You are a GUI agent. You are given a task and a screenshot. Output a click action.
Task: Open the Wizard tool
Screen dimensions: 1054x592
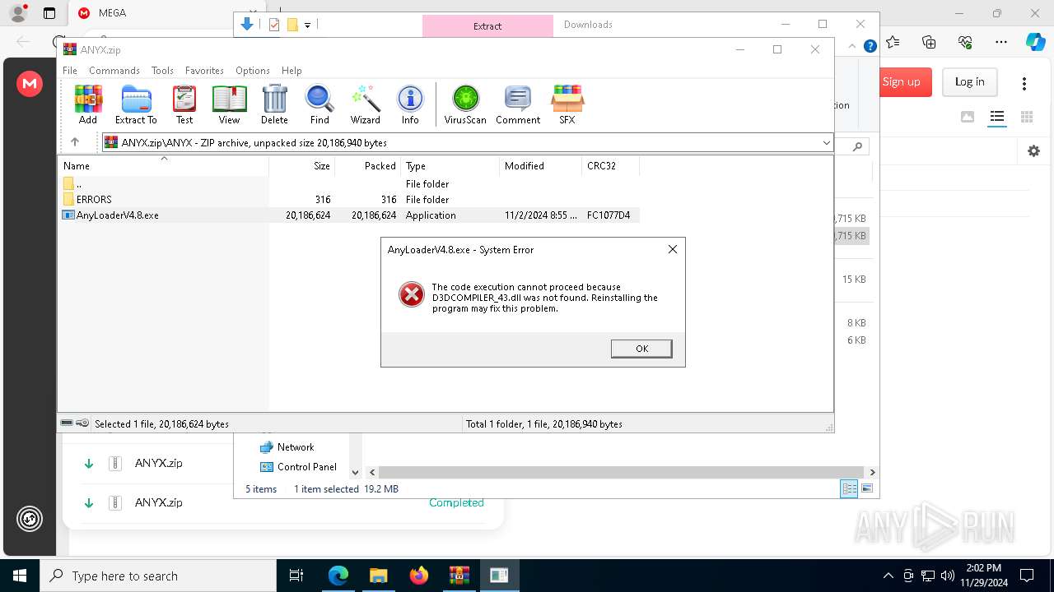coord(365,104)
